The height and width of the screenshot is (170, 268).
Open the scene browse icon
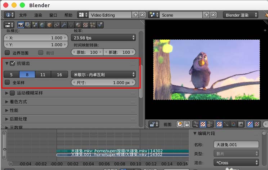coord(154,15)
